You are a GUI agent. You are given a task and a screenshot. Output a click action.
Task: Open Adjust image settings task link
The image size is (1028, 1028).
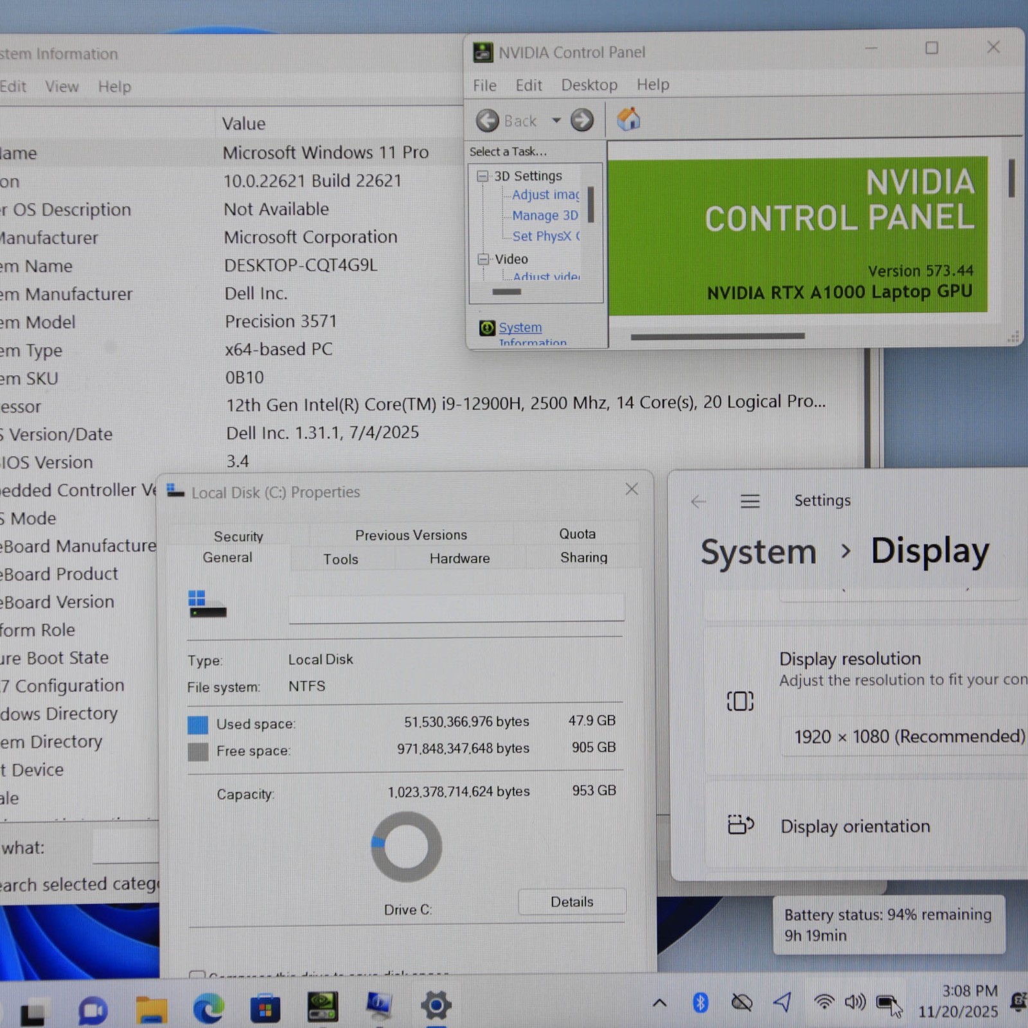[x=545, y=195]
